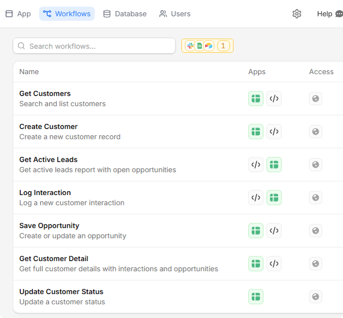
Task: Click the Slack integration icon
Action: pos(190,46)
